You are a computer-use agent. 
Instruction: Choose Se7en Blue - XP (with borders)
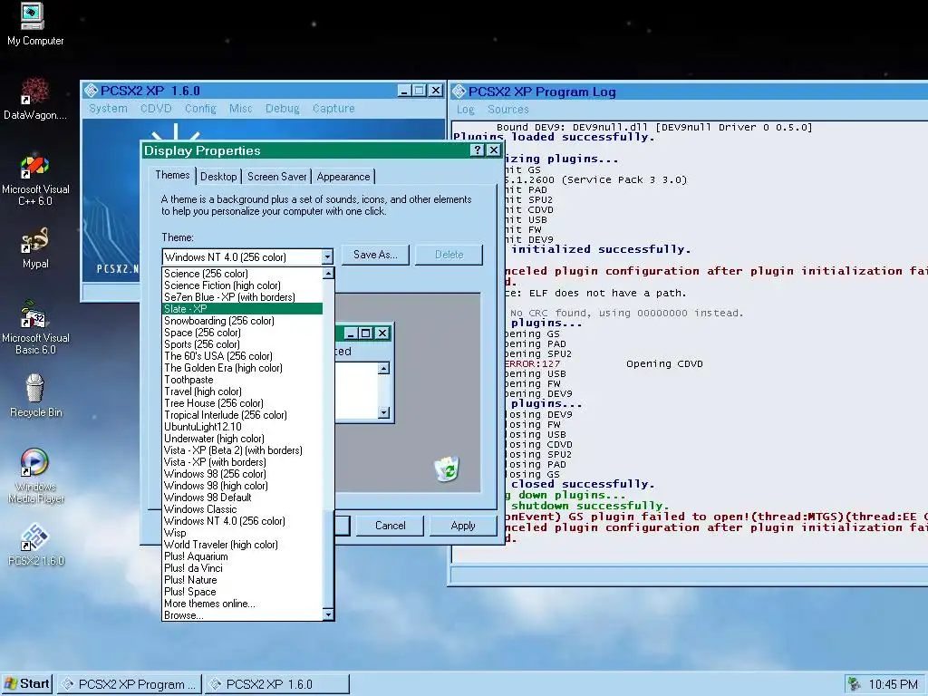[243, 297]
